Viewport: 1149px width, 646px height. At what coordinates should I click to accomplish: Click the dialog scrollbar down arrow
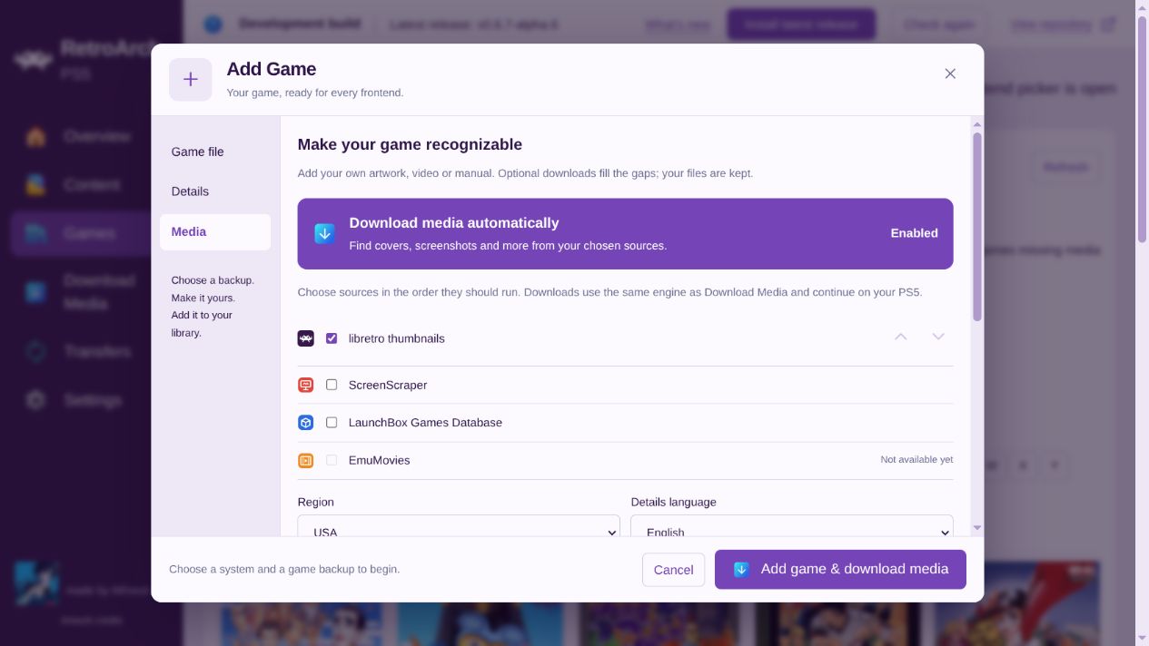point(977,527)
